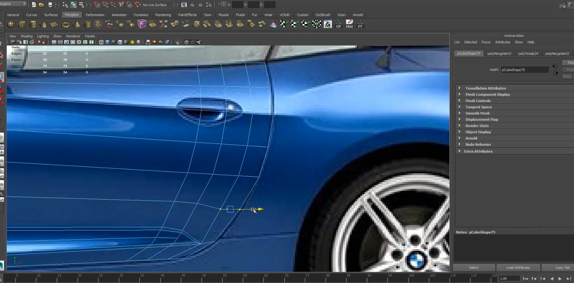Click the CP center pivot shelf icon
574x283 pixels.
[338, 24]
